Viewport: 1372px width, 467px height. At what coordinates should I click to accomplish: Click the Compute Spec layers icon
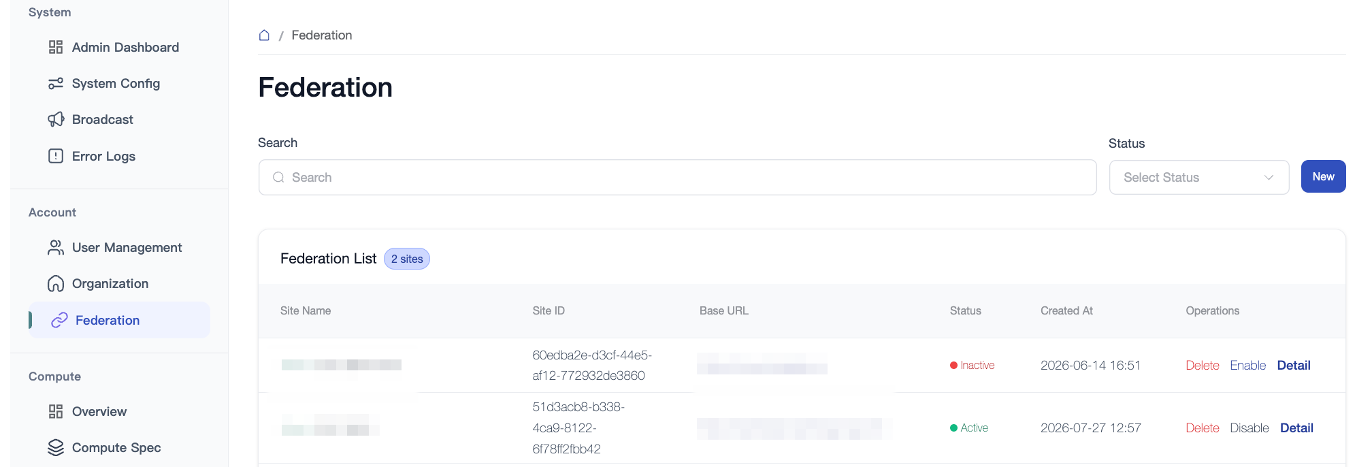(x=56, y=447)
